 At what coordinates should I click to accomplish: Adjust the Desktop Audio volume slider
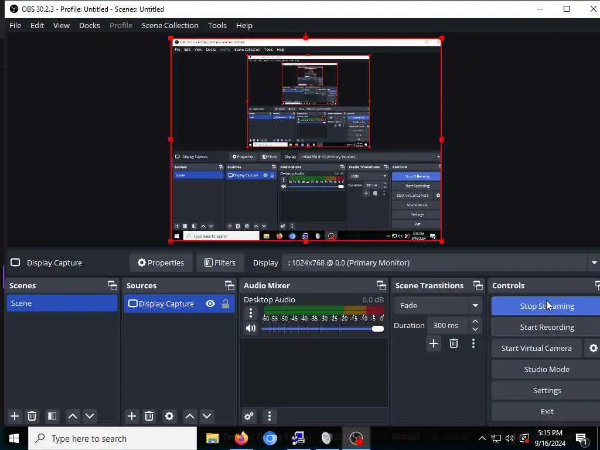coord(323,329)
